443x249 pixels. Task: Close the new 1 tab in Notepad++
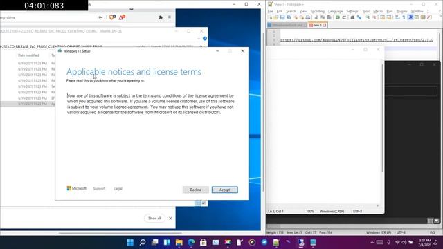tap(325, 25)
